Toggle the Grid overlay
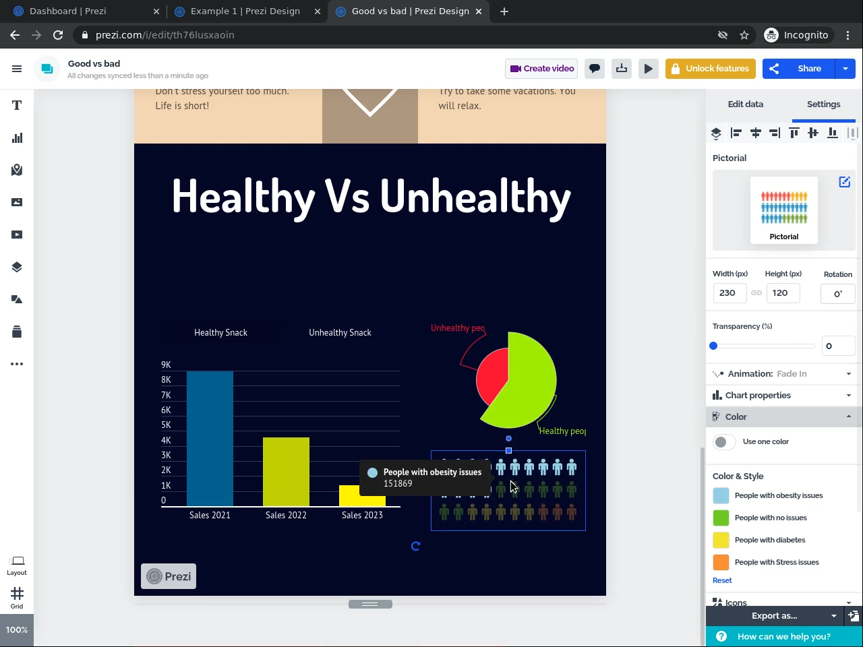This screenshot has height=647, width=863. pyautogui.click(x=17, y=598)
